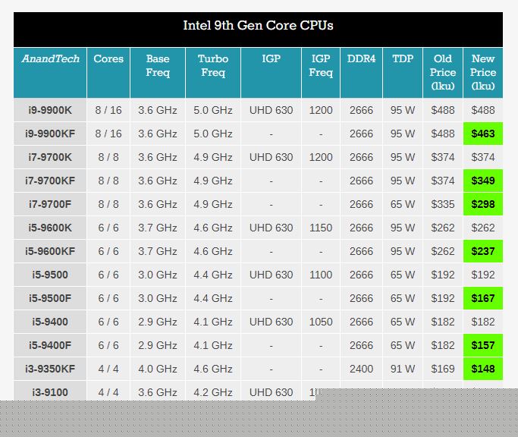This screenshot has height=437, width=518.
Task: Click the 91 W TDP cell
Action: (403, 369)
